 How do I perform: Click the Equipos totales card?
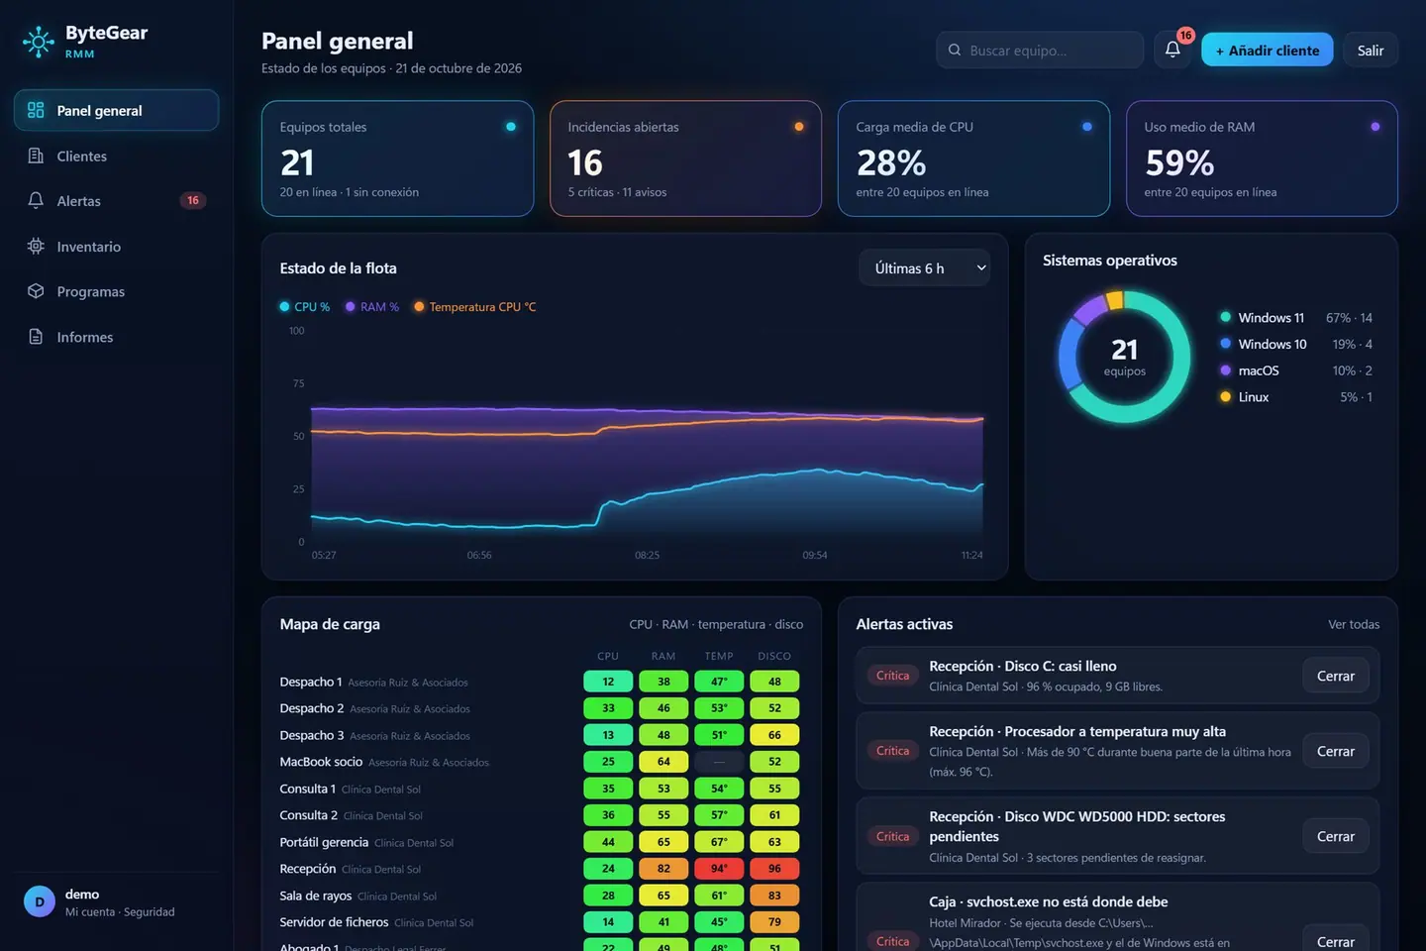[397, 158]
